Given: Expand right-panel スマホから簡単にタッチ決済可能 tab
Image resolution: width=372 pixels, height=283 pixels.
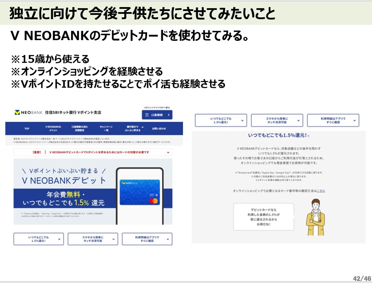Looking at the screenshot, I should coord(277,120).
